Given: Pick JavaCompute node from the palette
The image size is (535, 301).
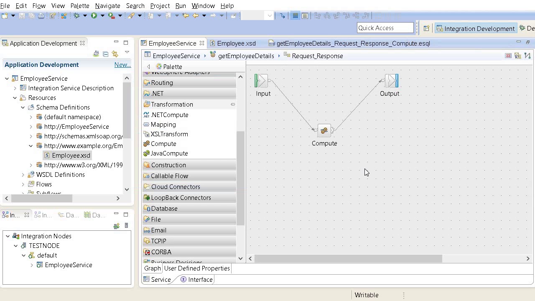Looking at the screenshot, I should pyautogui.click(x=166, y=153).
